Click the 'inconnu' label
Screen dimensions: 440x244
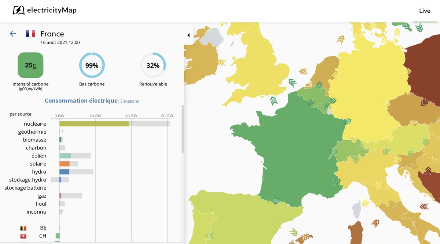[36, 212]
